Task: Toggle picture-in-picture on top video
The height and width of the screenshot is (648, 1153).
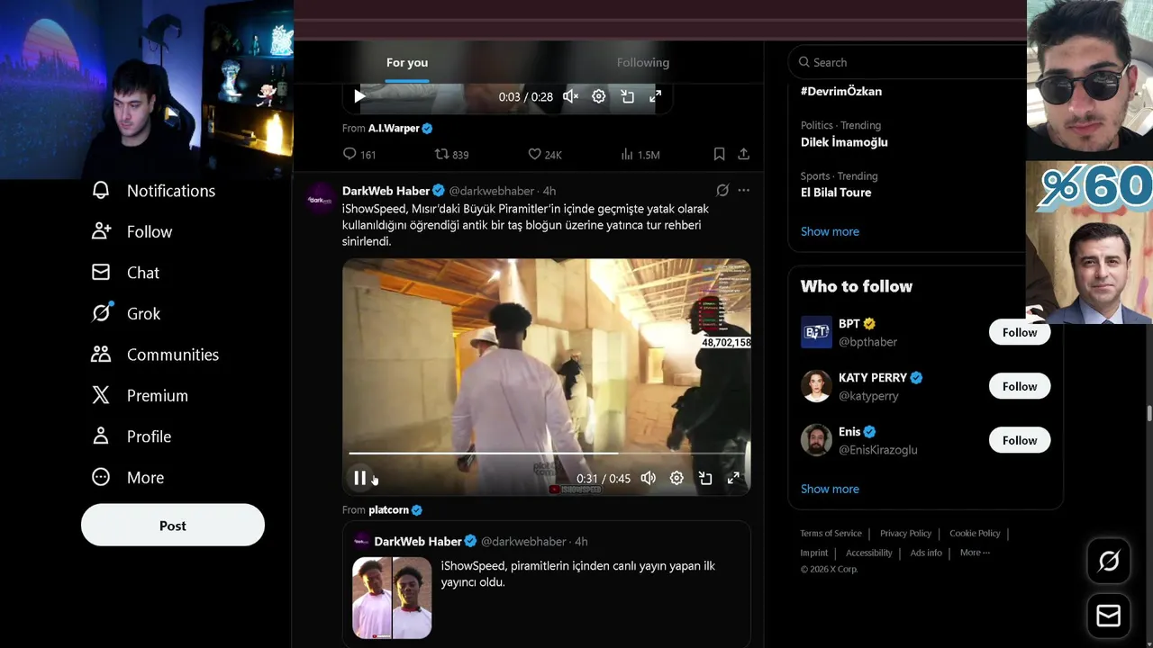Action: coord(627,96)
